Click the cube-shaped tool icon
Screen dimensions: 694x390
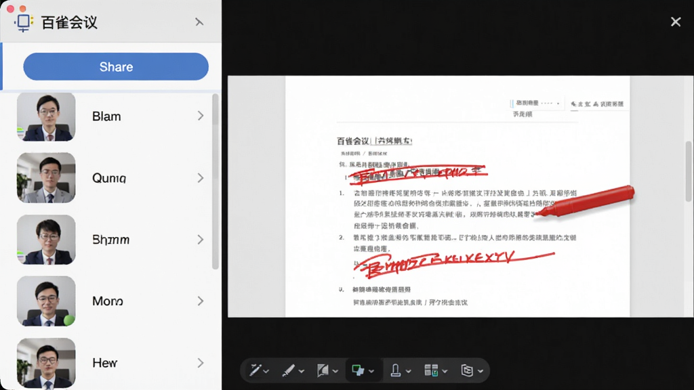coord(467,370)
